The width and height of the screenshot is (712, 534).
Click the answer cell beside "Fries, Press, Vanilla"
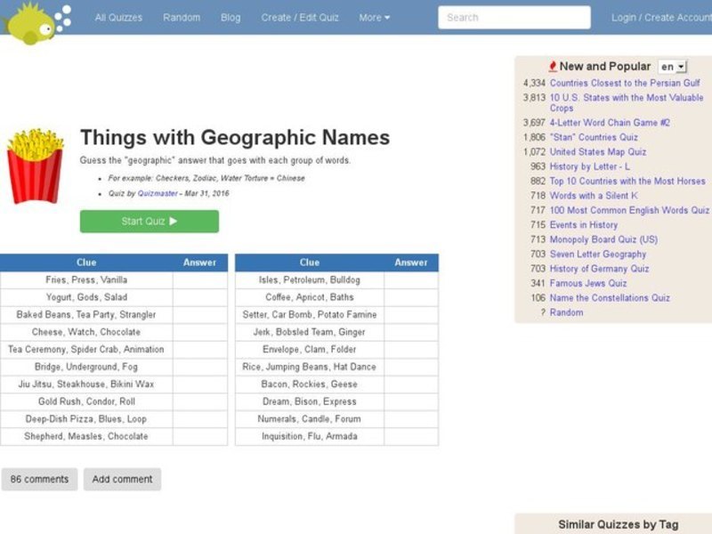(199, 279)
